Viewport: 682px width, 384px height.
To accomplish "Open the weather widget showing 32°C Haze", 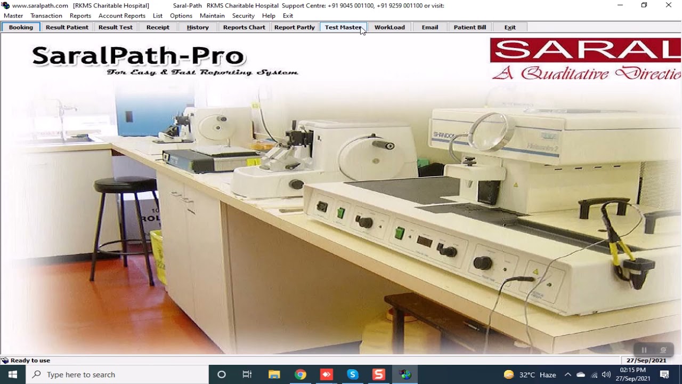I will pyautogui.click(x=530, y=375).
